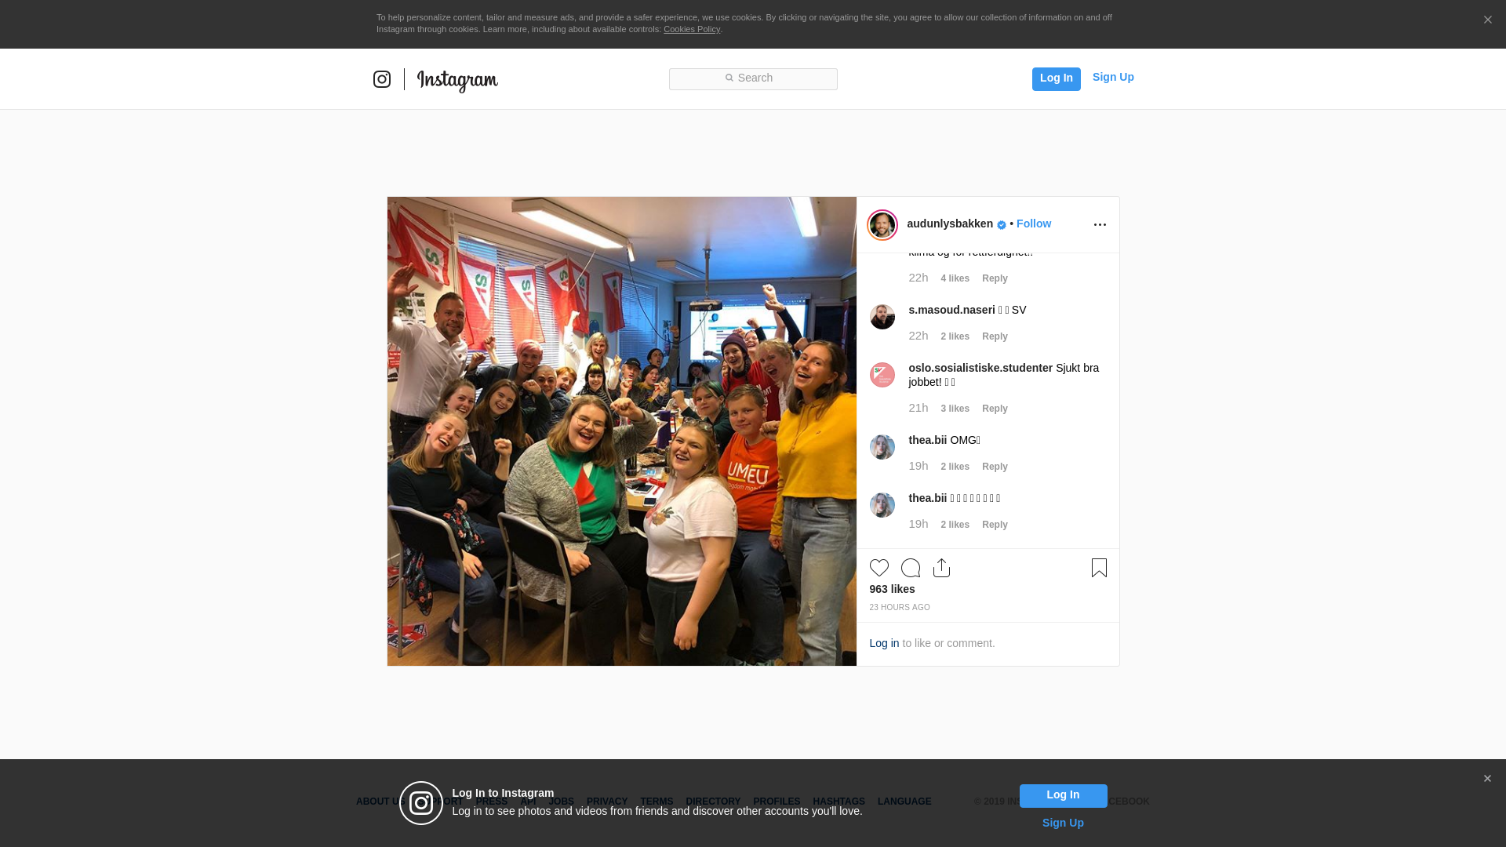Close the bottom login prompt

pos(1487,779)
